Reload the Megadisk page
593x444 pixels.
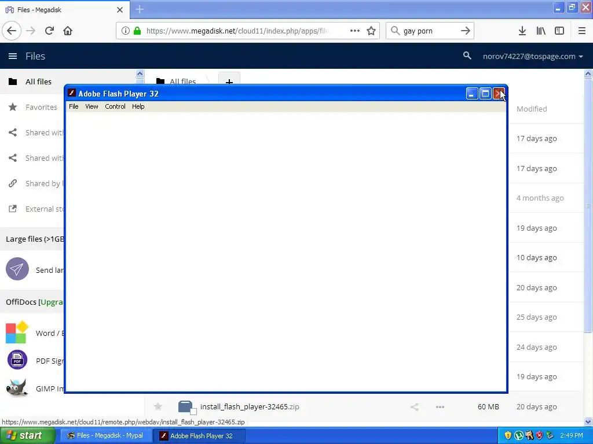tap(50, 31)
